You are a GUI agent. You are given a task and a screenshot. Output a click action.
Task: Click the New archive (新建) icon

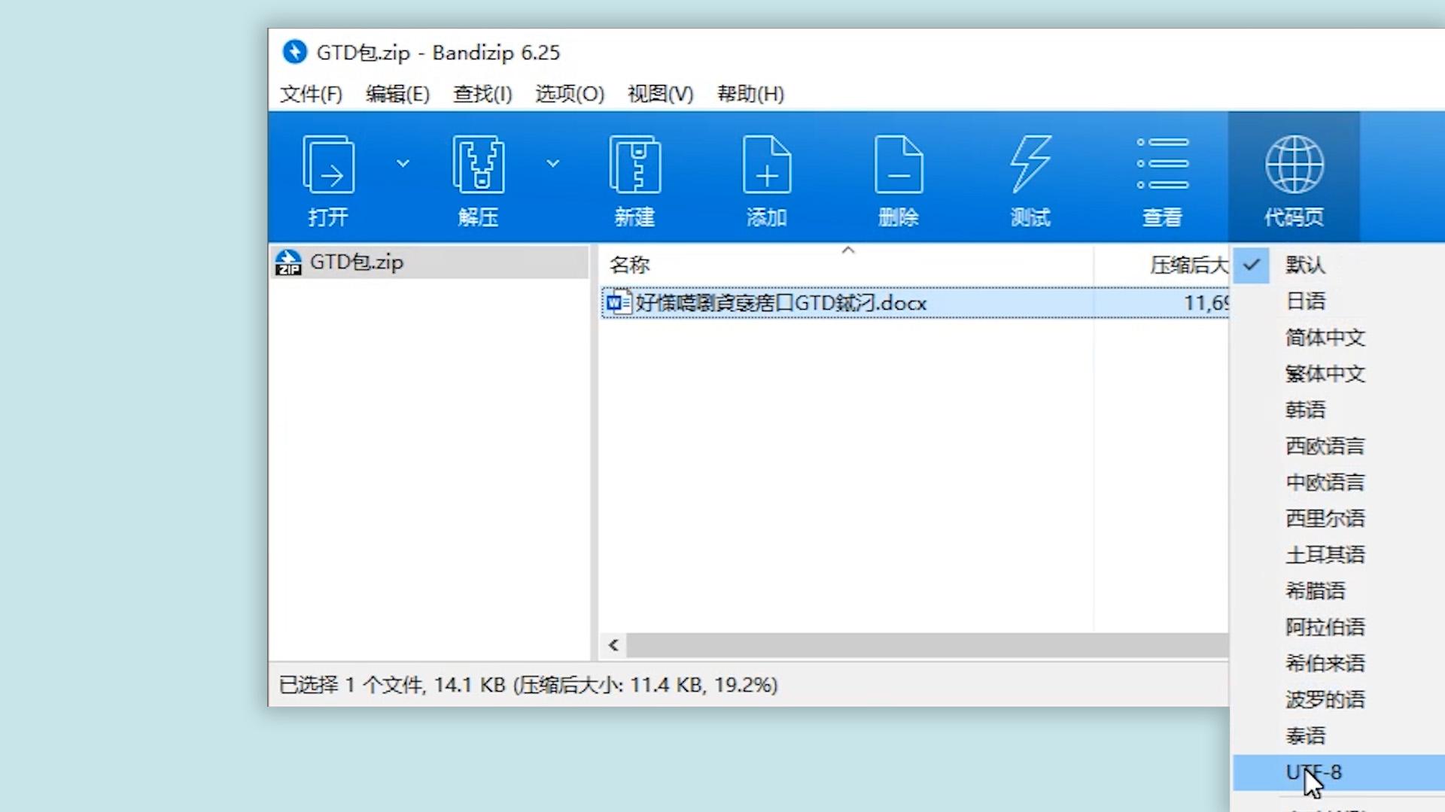tap(634, 165)
